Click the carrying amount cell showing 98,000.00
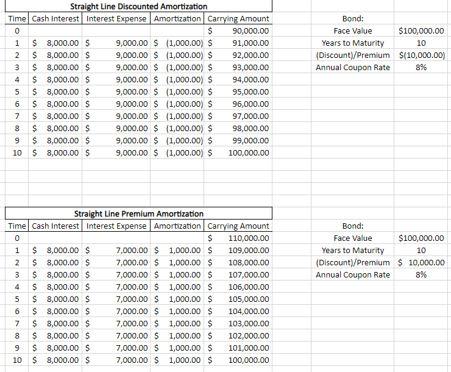This screenshot has height=372, width=451. coord(238,128)
